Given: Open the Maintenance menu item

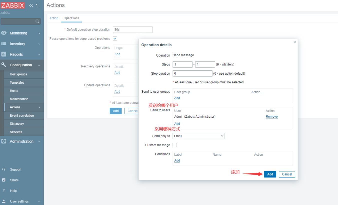Looking at the screenshot, I should tap(19, 99).
